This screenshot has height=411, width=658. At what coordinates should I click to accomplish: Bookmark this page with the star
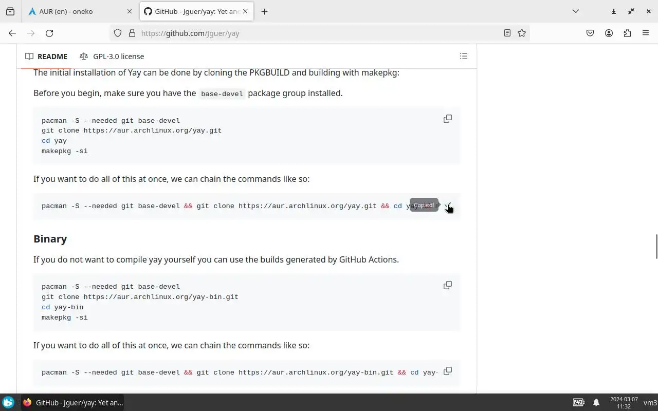click(522, 33)
